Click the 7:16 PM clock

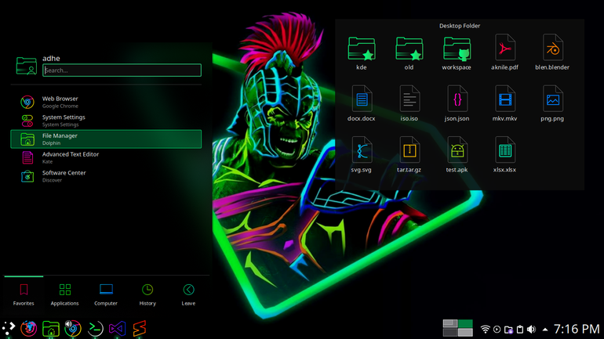(x=577, y=329)
